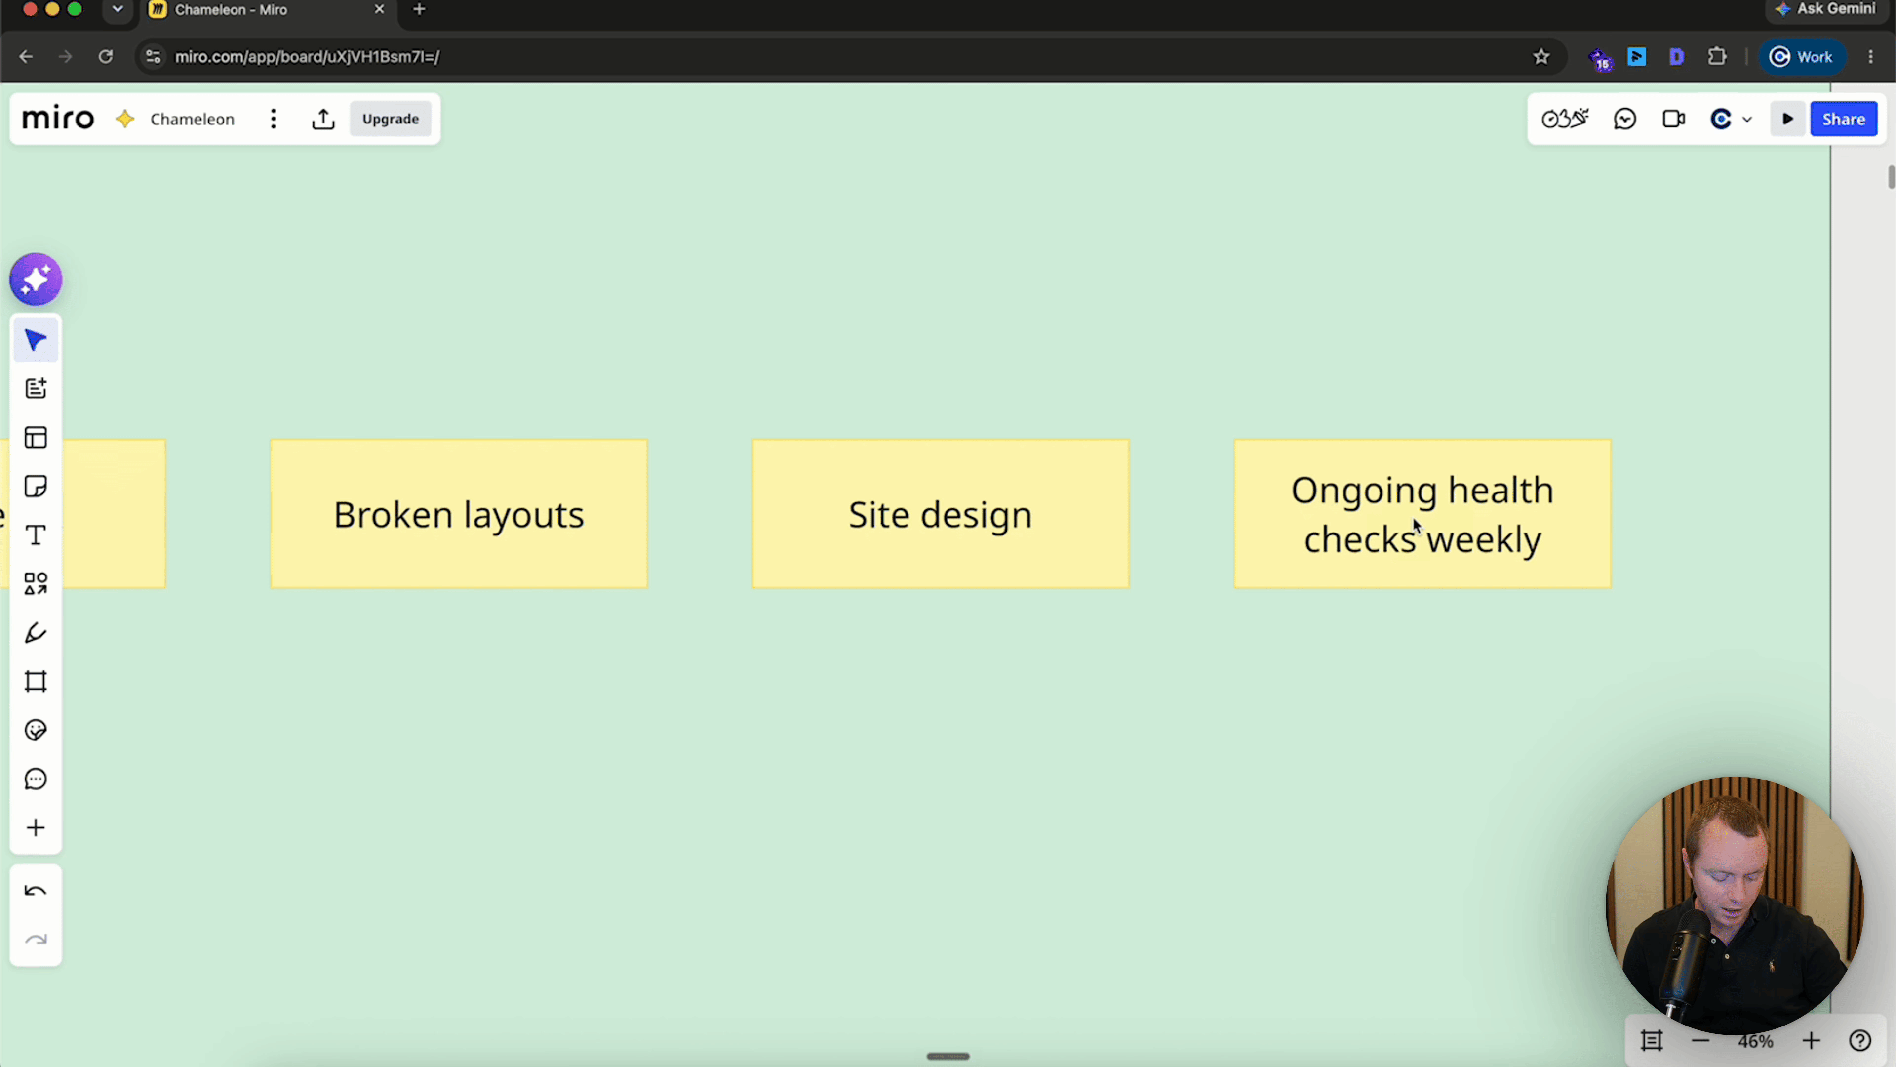
Task: Click the Upgrade button
Action: [x=390, y=119]
